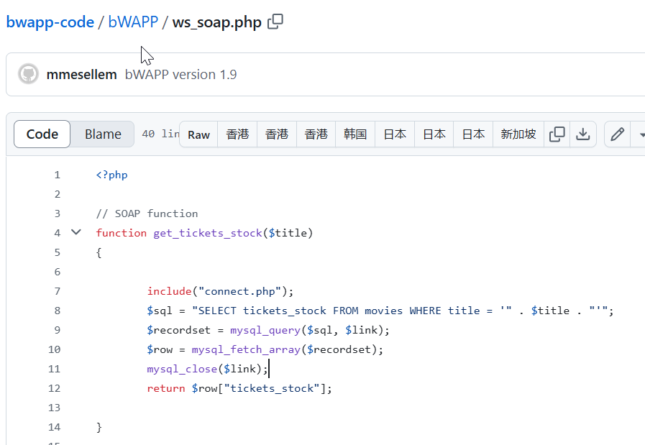The width and height of the screenshot is (645, 445).
Task: Click the 新加坡 button
Action: [x=518, y=134]
